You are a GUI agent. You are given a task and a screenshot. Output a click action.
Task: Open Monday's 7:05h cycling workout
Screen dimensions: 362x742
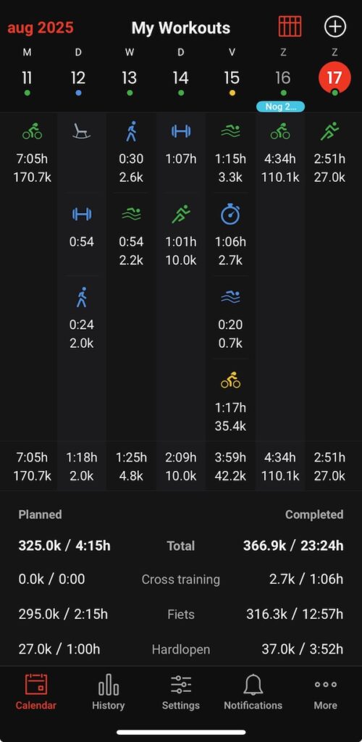32,154
